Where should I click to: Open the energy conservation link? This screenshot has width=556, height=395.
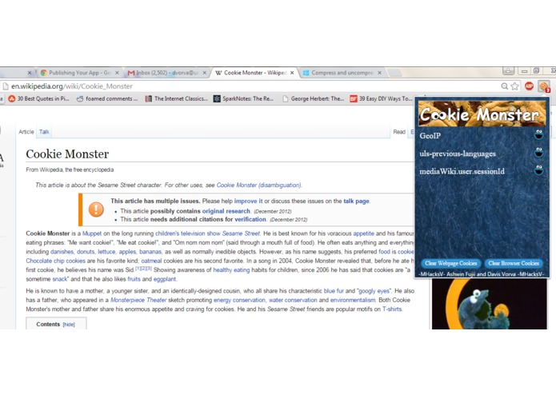(x=239, y=300)
